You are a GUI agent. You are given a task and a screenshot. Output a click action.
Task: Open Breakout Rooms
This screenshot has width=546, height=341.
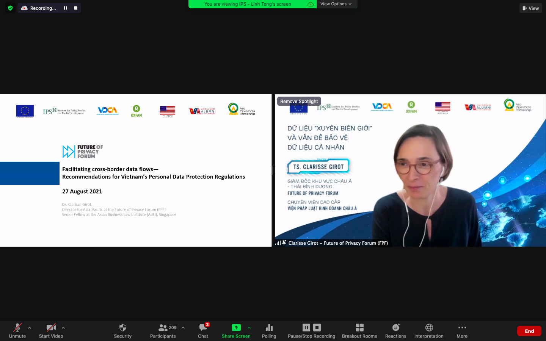pos(359,328)
